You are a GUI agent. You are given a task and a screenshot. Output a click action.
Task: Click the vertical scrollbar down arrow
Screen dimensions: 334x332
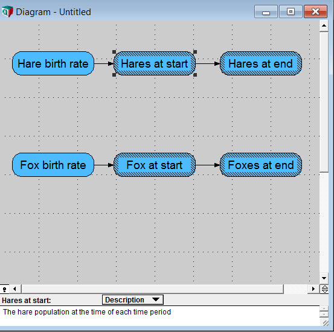pos(324,278)
